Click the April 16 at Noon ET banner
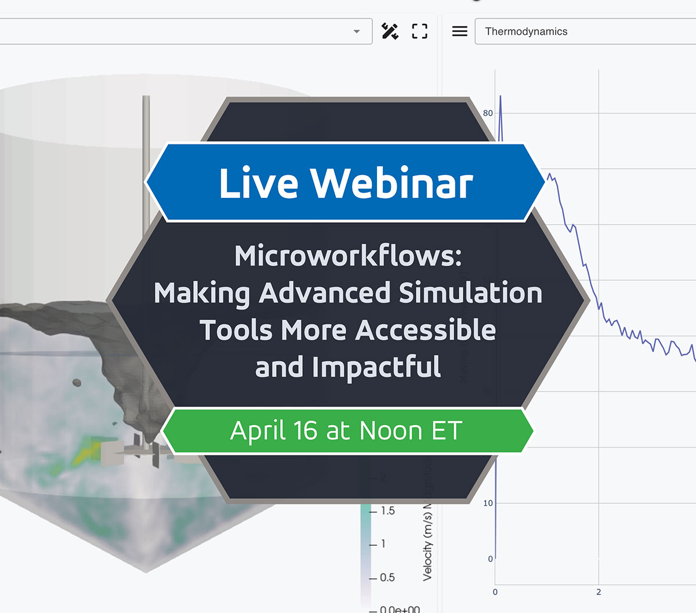This screenshot has height=613, width=696. [347, 430]
